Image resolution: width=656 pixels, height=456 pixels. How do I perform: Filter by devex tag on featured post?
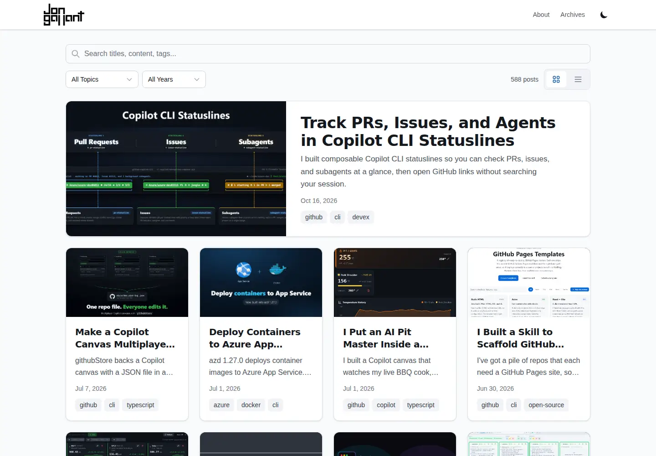pos(361,217)
